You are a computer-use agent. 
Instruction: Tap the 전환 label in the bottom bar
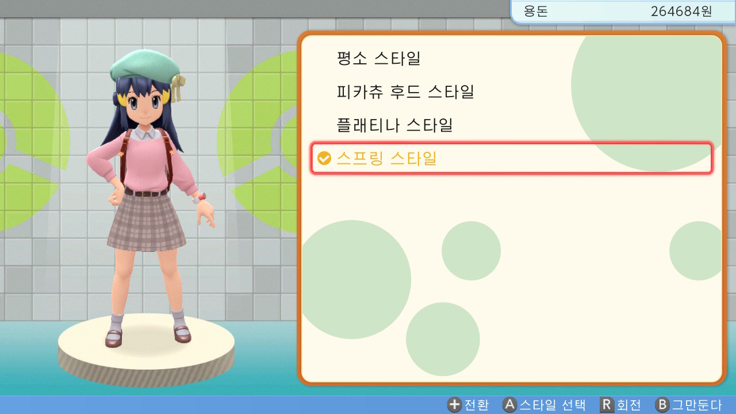[x=477, y=405]
